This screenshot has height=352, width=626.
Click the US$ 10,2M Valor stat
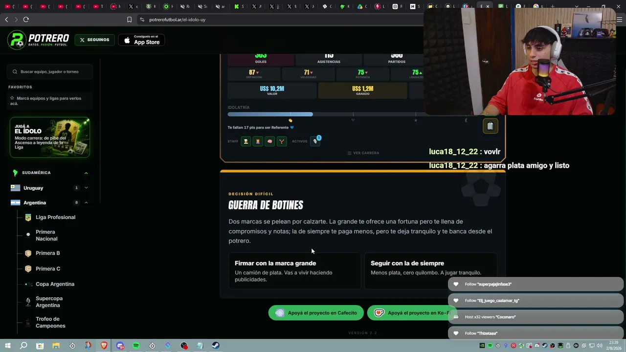coord(272,90)
